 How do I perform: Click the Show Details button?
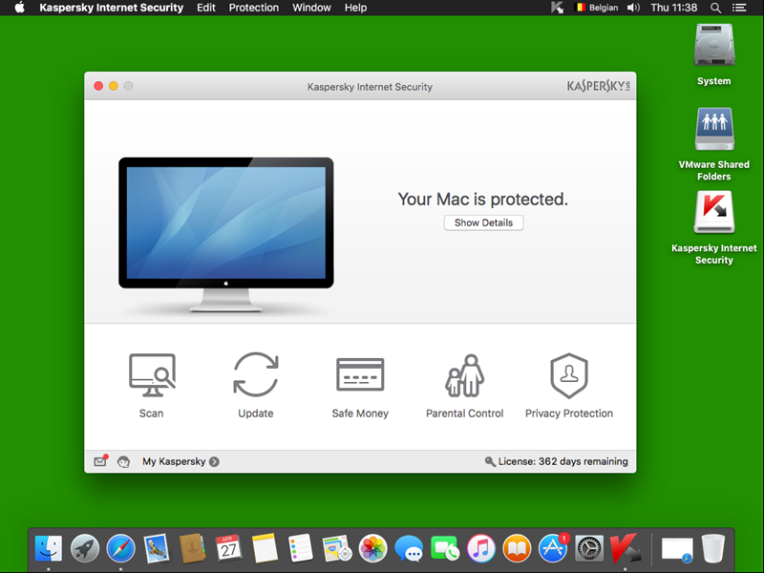(483, 223)
